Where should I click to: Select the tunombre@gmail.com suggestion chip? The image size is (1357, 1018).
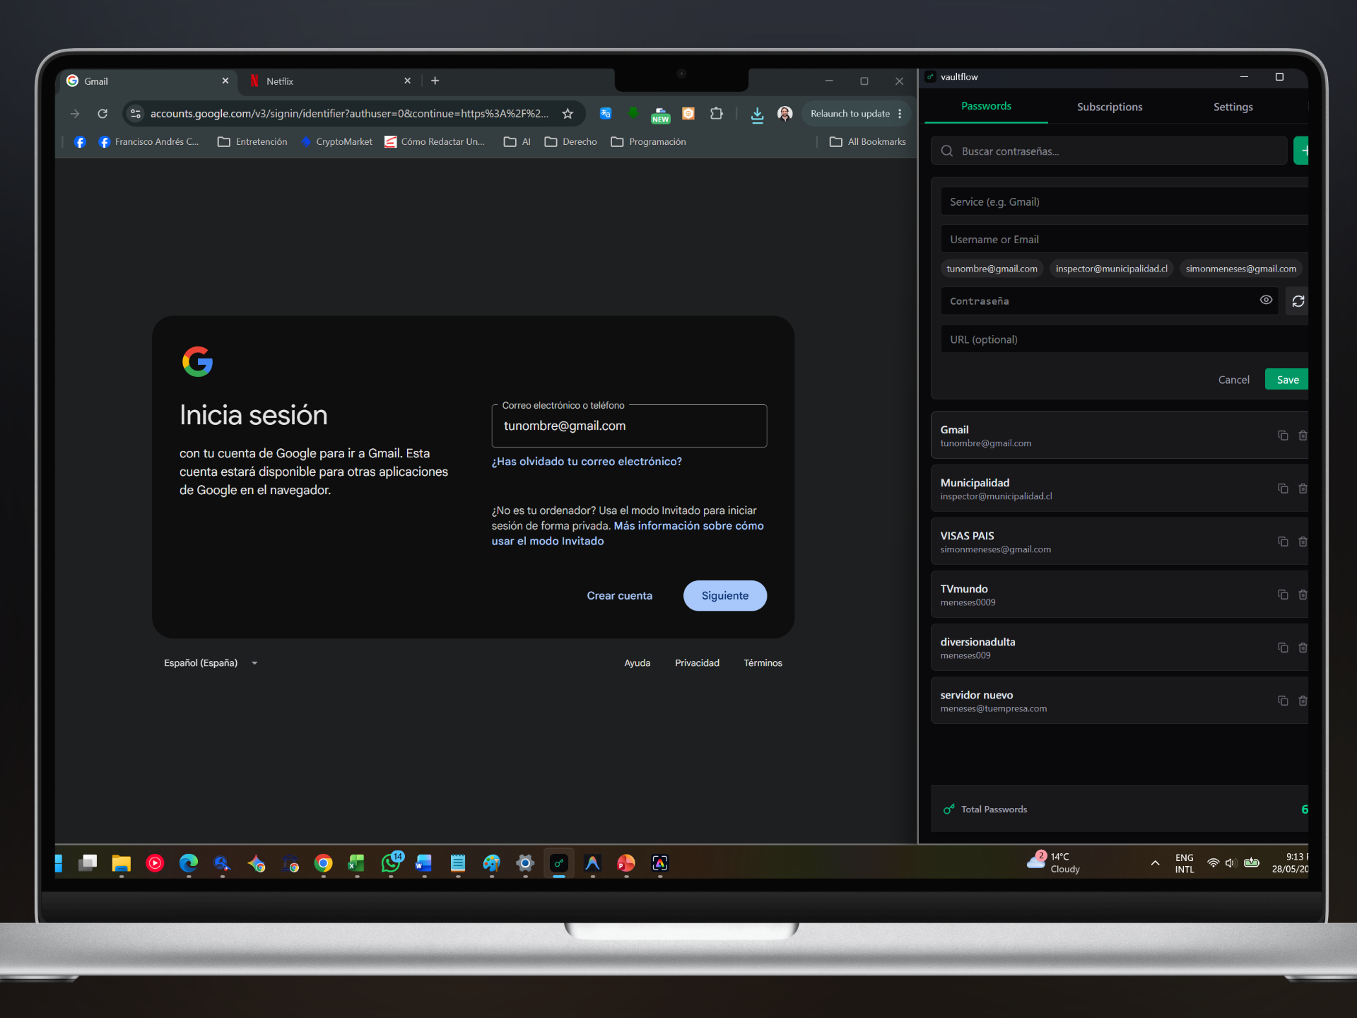point(992,269)
